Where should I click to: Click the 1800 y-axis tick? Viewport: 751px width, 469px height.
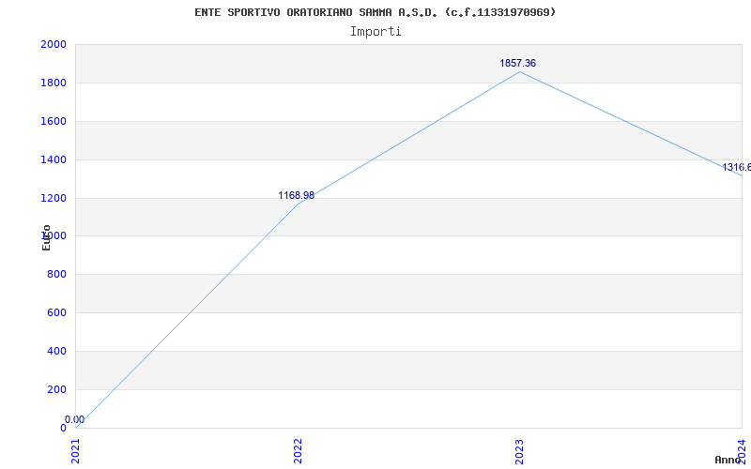click(54, 83)
